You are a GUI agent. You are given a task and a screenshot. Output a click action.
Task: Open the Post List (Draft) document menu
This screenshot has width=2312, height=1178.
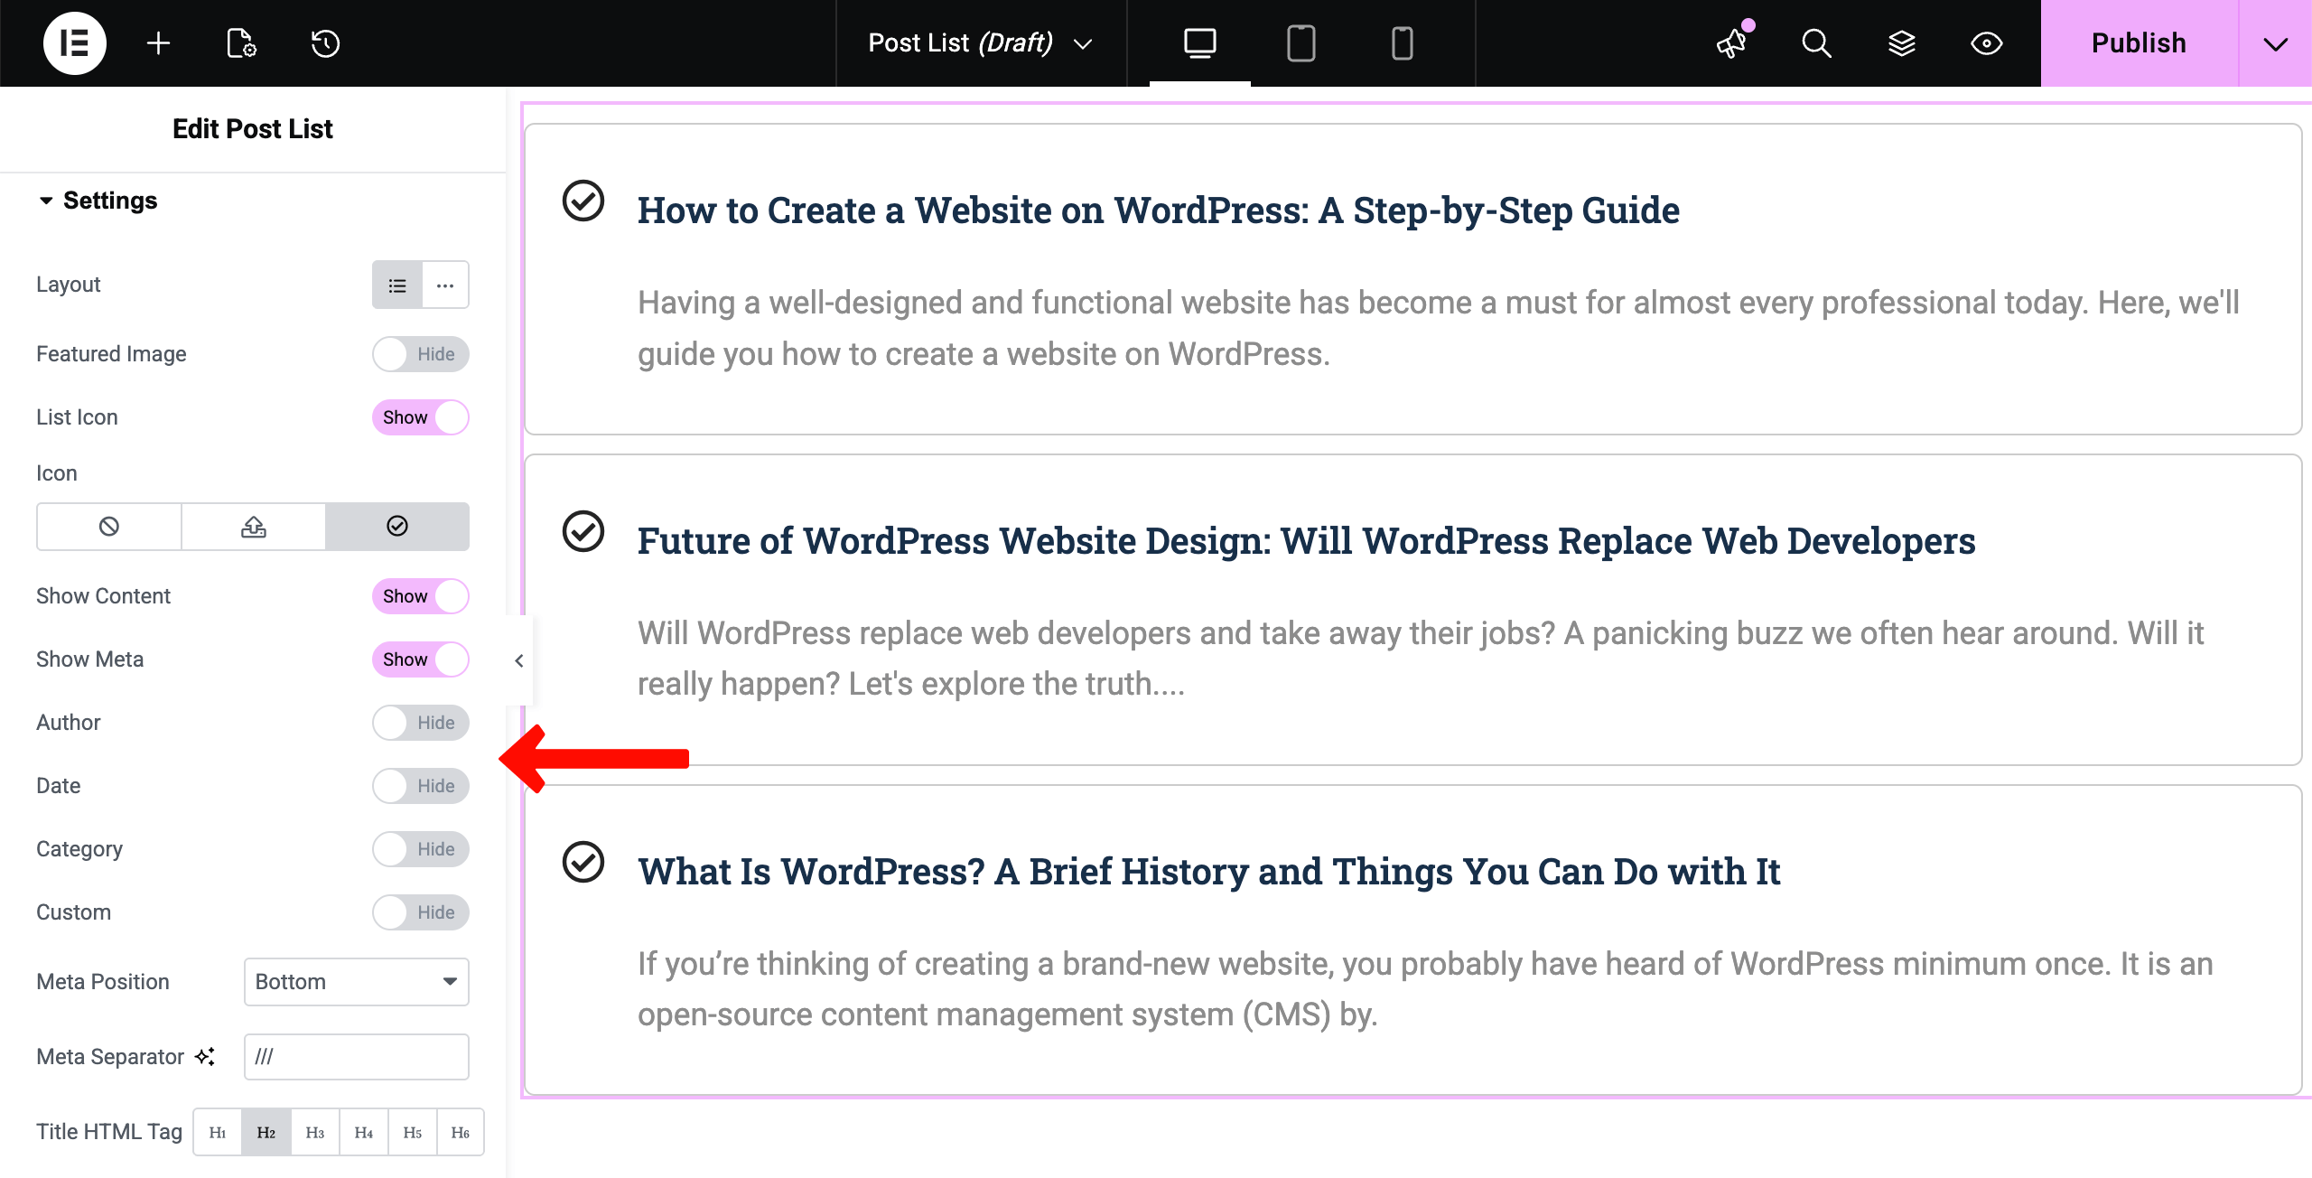[980, 42]
